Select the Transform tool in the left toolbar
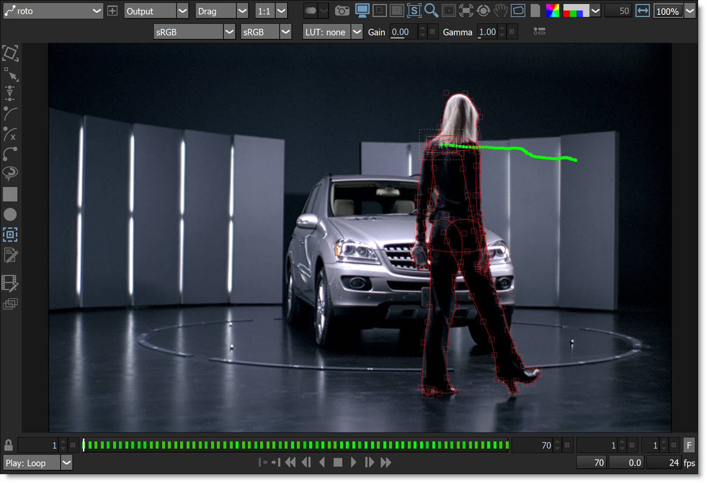Image resolution: width=706 pixels, height=482 pixels. pos(10,53)
